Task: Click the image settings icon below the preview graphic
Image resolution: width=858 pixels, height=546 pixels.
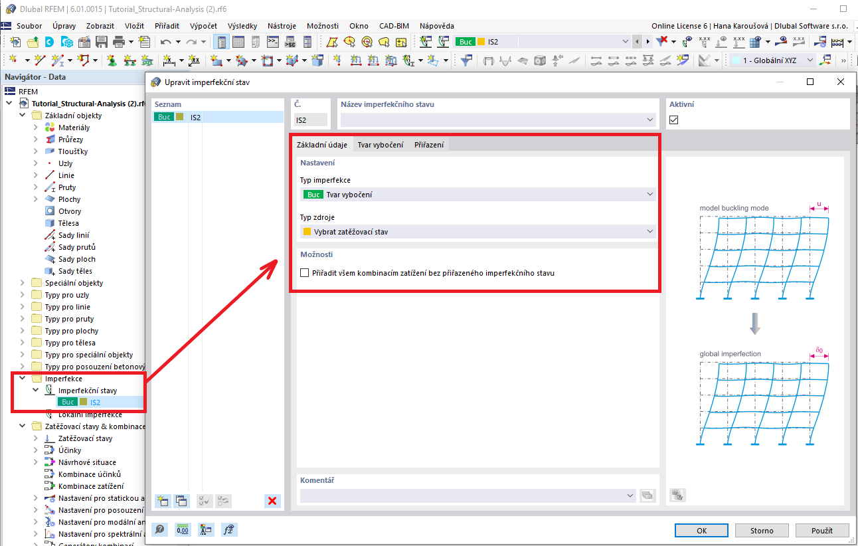Action: pyautogui.click(x=677, y=495)
